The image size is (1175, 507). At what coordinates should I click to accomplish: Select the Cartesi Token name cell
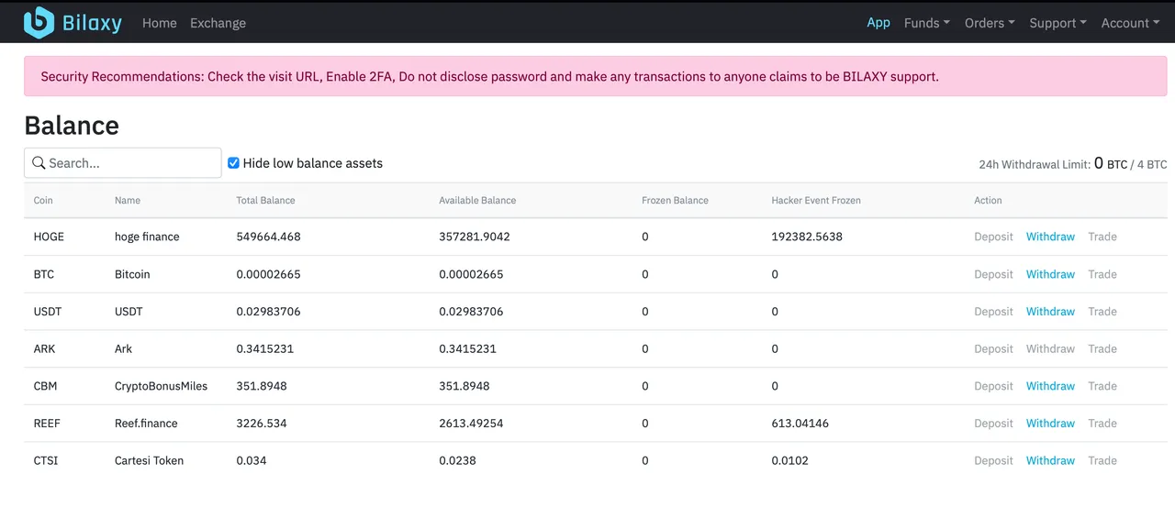pos(149,460)
